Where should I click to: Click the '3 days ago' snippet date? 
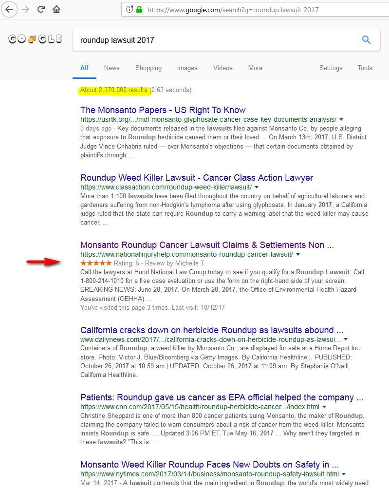click(x=96, y=128)
